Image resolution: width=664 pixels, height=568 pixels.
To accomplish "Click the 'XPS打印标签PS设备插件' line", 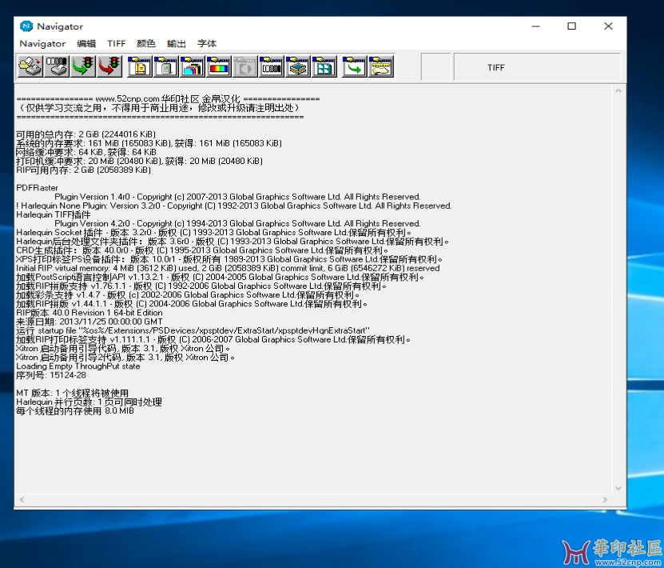I will [229, 259].
